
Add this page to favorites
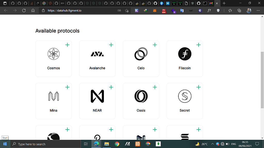(127, 11)
